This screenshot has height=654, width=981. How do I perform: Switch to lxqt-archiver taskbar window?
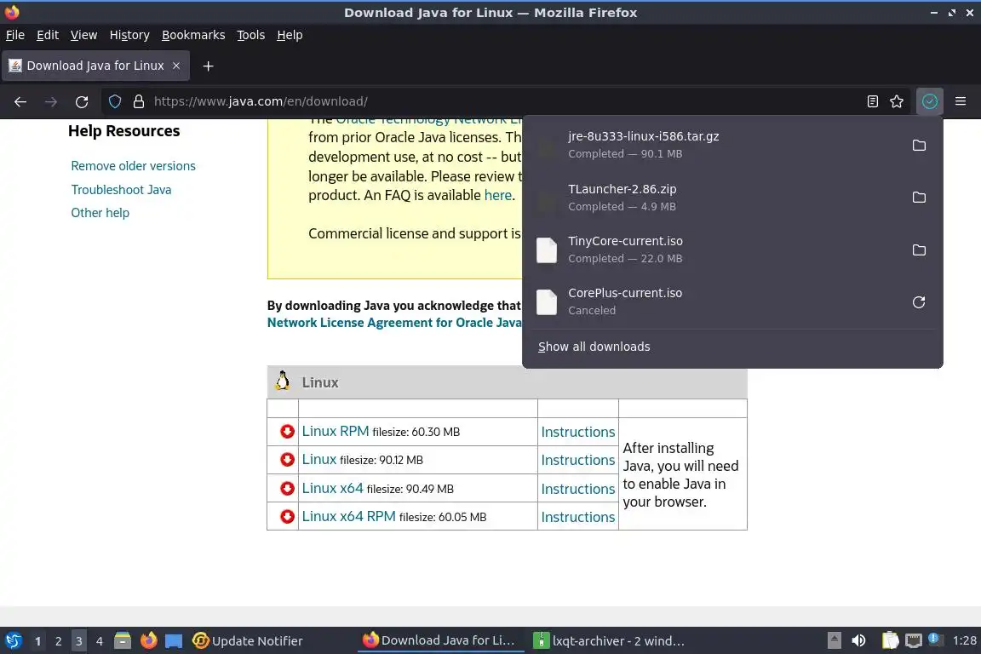click(x=610, y=641)
